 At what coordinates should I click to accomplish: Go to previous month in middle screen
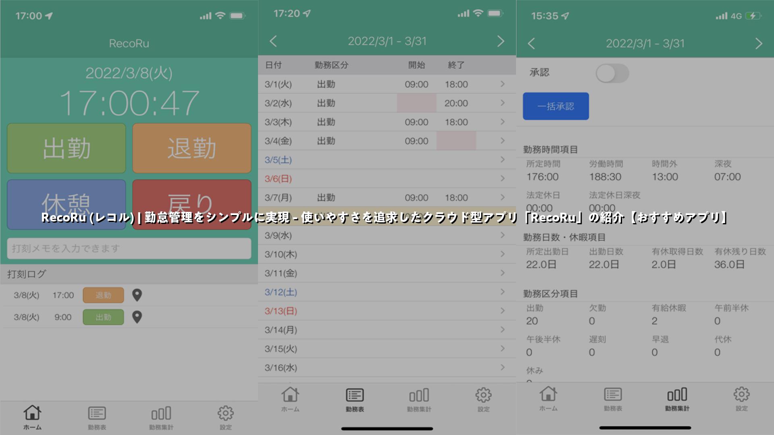tap(273, 41)
